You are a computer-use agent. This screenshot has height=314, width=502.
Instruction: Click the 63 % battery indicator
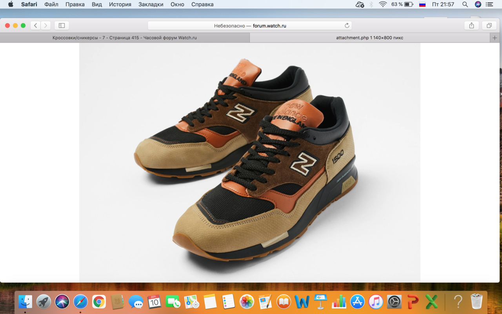tap(402, 4)
